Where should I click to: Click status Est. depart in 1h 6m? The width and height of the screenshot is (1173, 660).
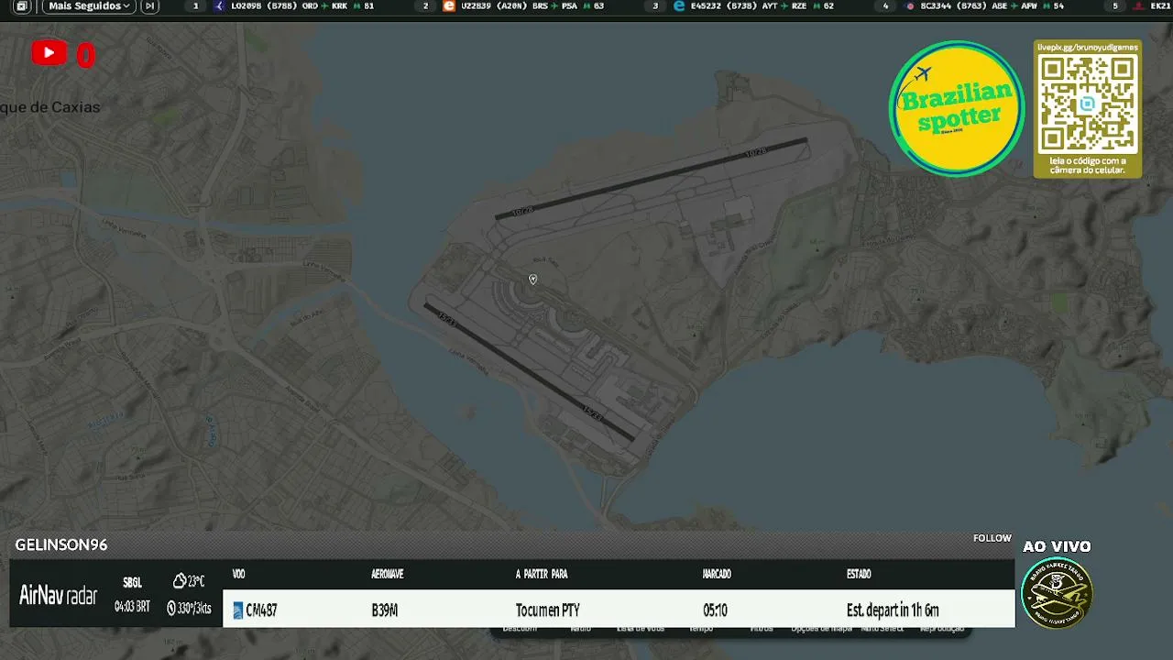click(893, 610)
